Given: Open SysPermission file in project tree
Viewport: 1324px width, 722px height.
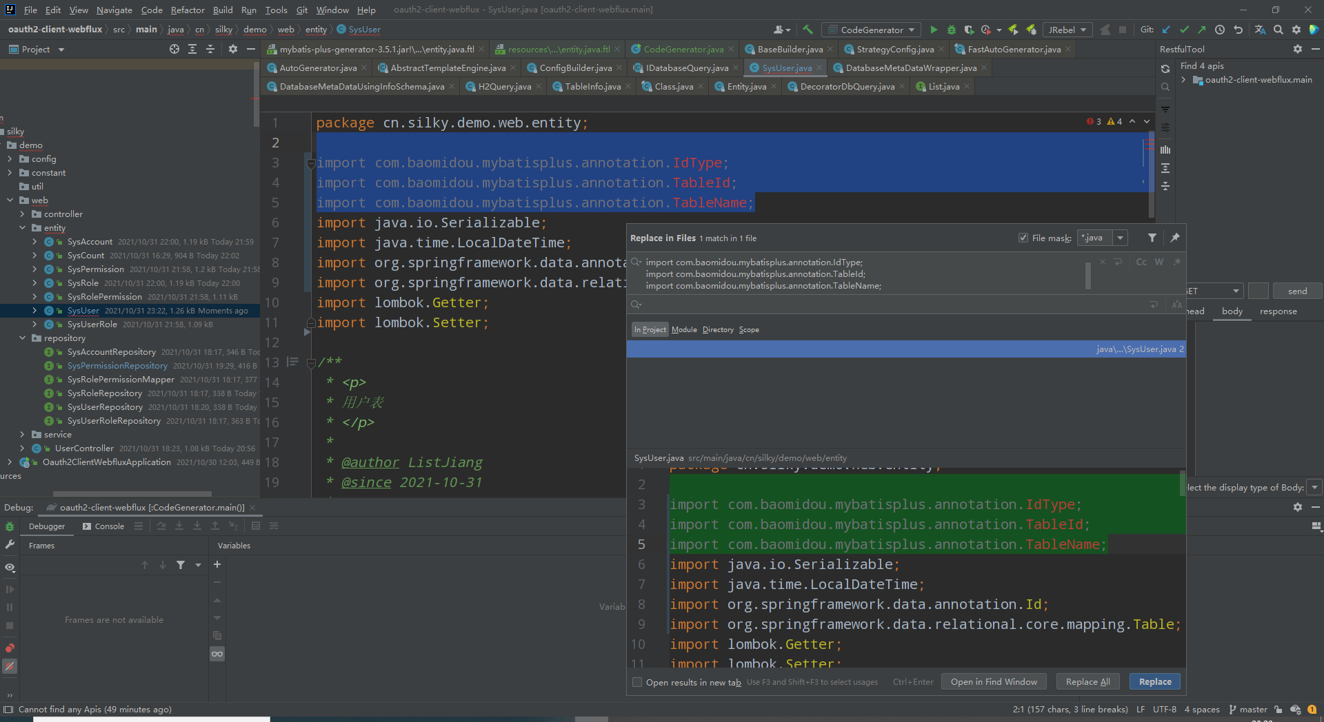Looking at the screenshot, I should (x=96, y=269).
